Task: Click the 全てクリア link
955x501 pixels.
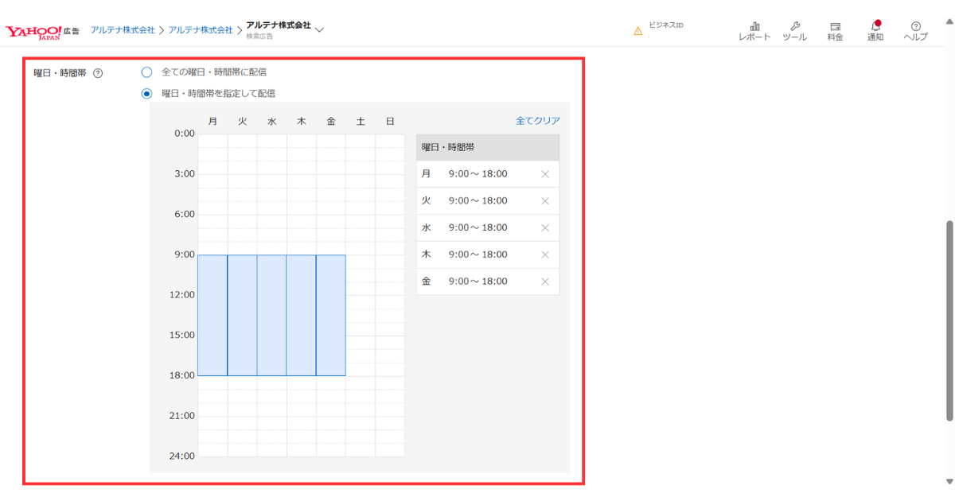Action: [x=538, y=121]
